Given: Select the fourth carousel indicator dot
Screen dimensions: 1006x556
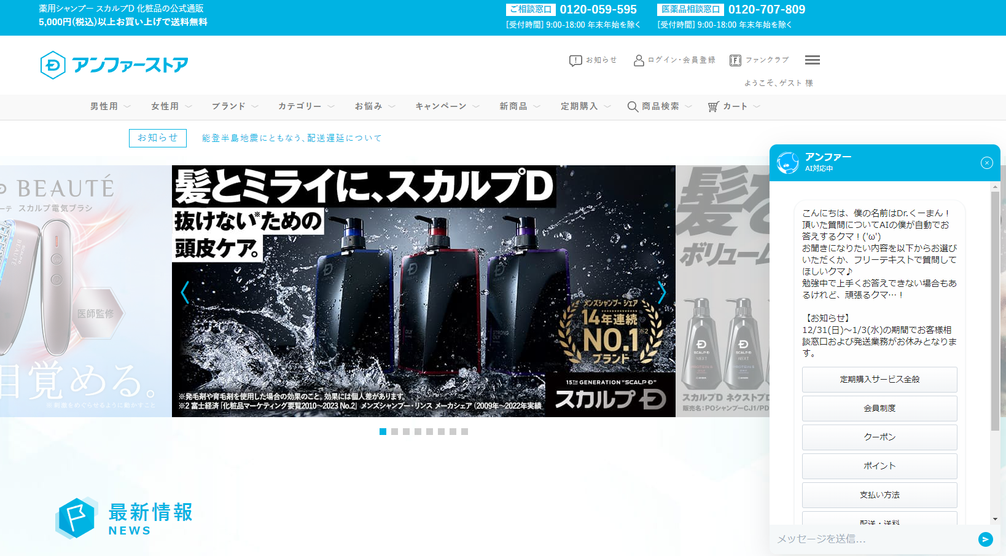Looking at the screenshot, I should coord(418,432).
